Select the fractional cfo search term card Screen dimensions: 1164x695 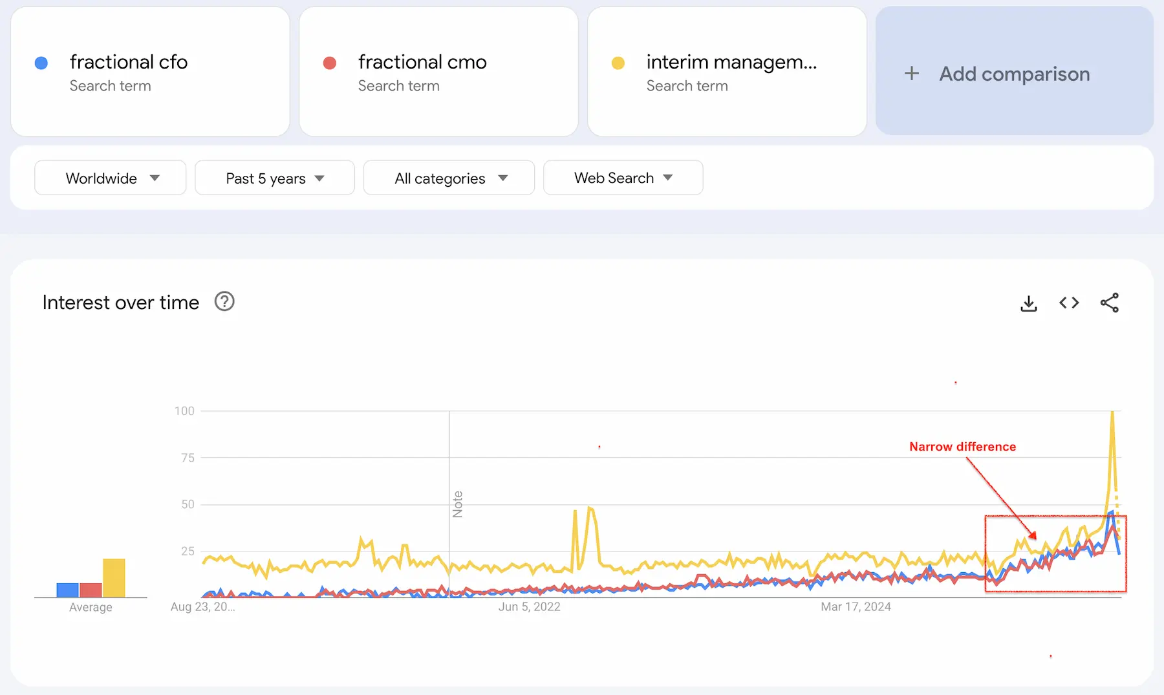tap(150, 71)
